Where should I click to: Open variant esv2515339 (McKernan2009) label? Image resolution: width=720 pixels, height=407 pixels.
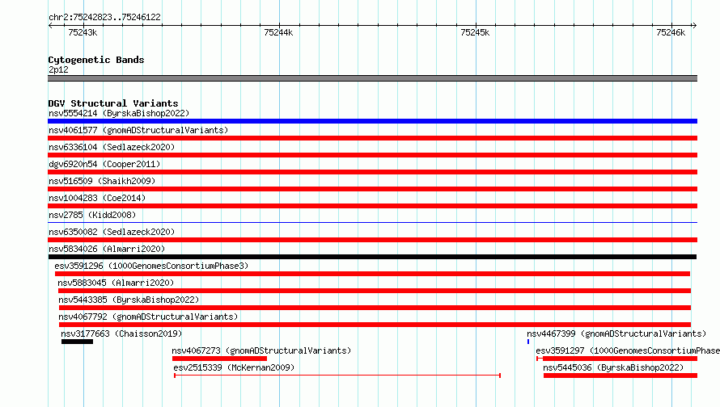(x=234, y=367)
